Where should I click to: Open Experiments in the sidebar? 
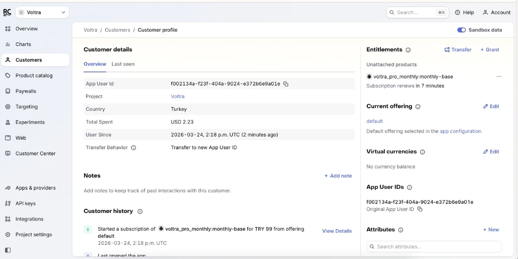(30, 122)
